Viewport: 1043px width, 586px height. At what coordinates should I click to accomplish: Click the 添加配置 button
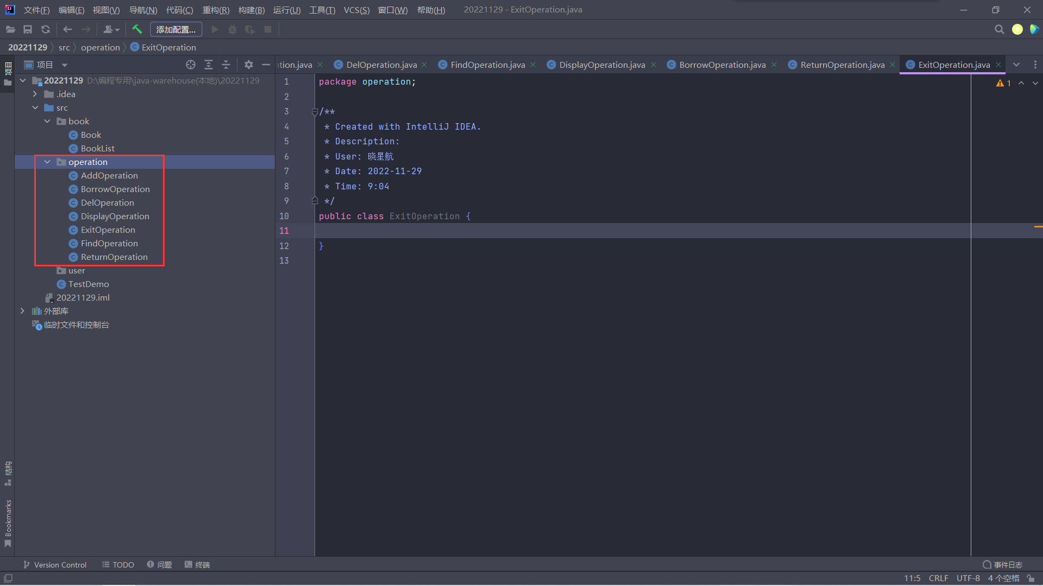(175, 29)
